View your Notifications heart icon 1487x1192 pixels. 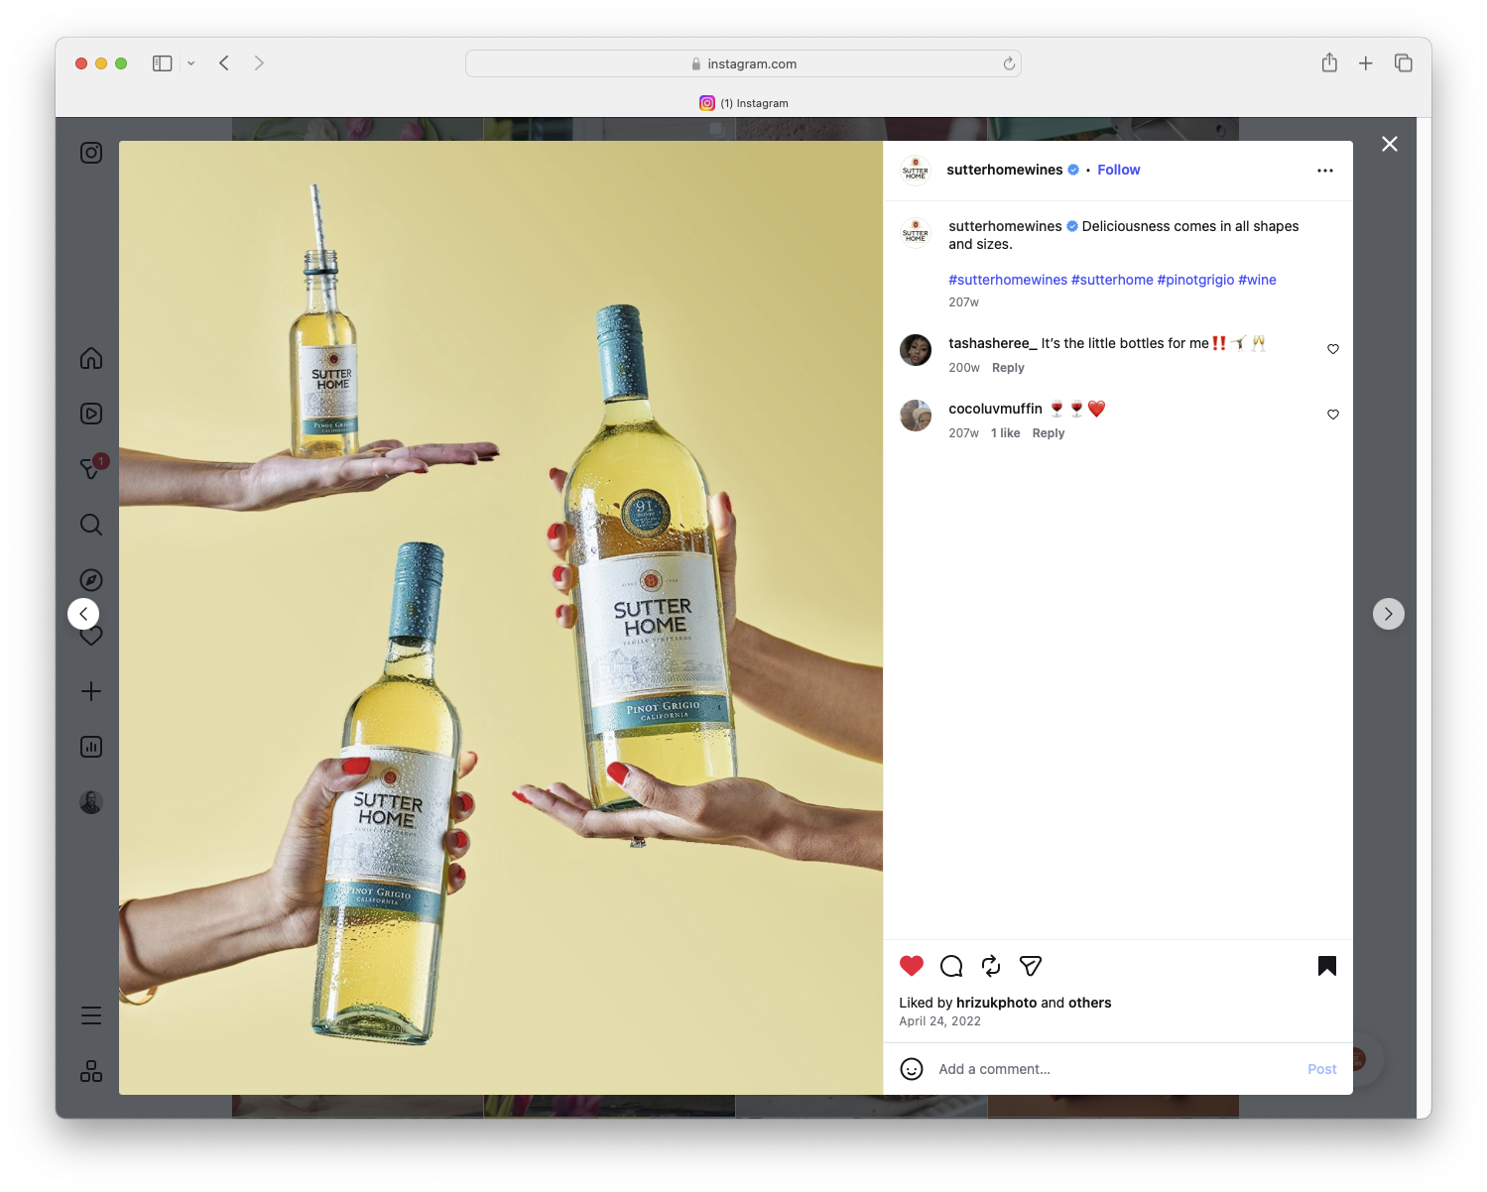click(90, 636)
